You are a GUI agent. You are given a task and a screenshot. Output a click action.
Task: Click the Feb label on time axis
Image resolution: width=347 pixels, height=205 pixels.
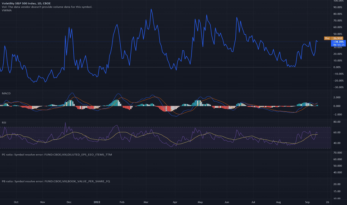122,202
